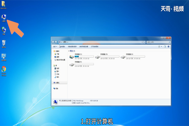Toggle the preview pane button
Screen dimensions: 189x126
pos(165,47)
